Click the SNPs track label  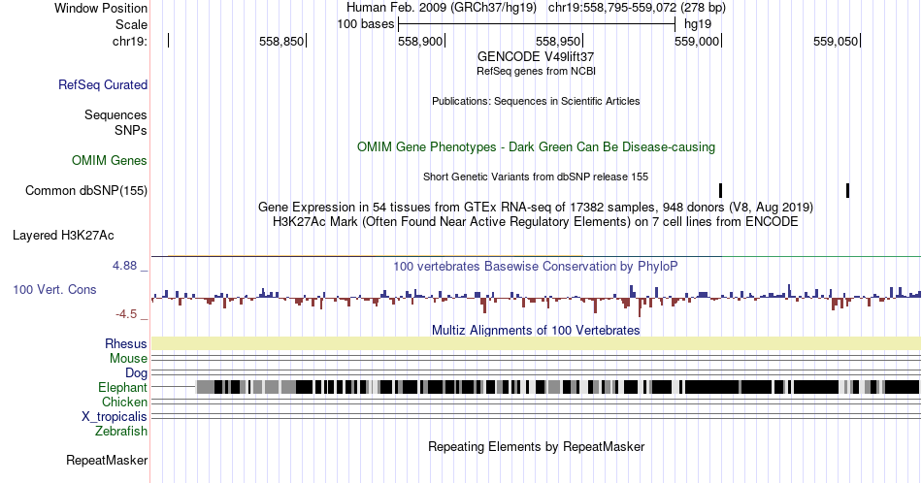[131, 130]
